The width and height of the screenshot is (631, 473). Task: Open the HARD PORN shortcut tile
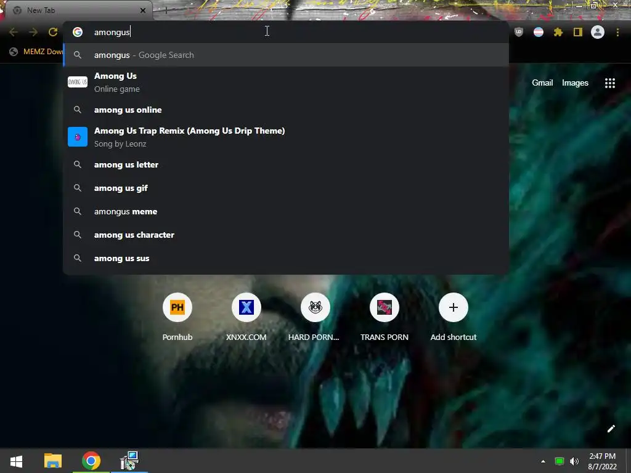(x=315, y=317)
